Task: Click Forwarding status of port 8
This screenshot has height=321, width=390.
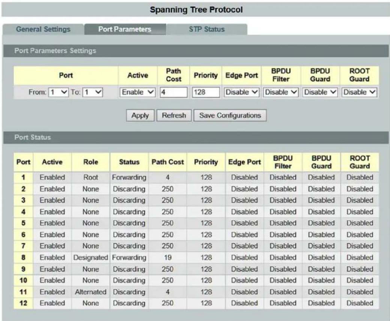Action: point(129,257)
